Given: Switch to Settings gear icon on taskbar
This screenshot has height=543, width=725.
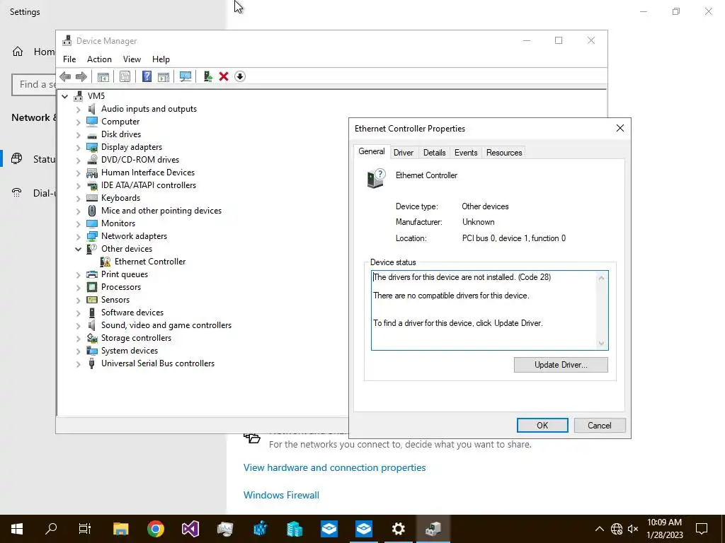Looking at the screenshot, I should (398, 529).
